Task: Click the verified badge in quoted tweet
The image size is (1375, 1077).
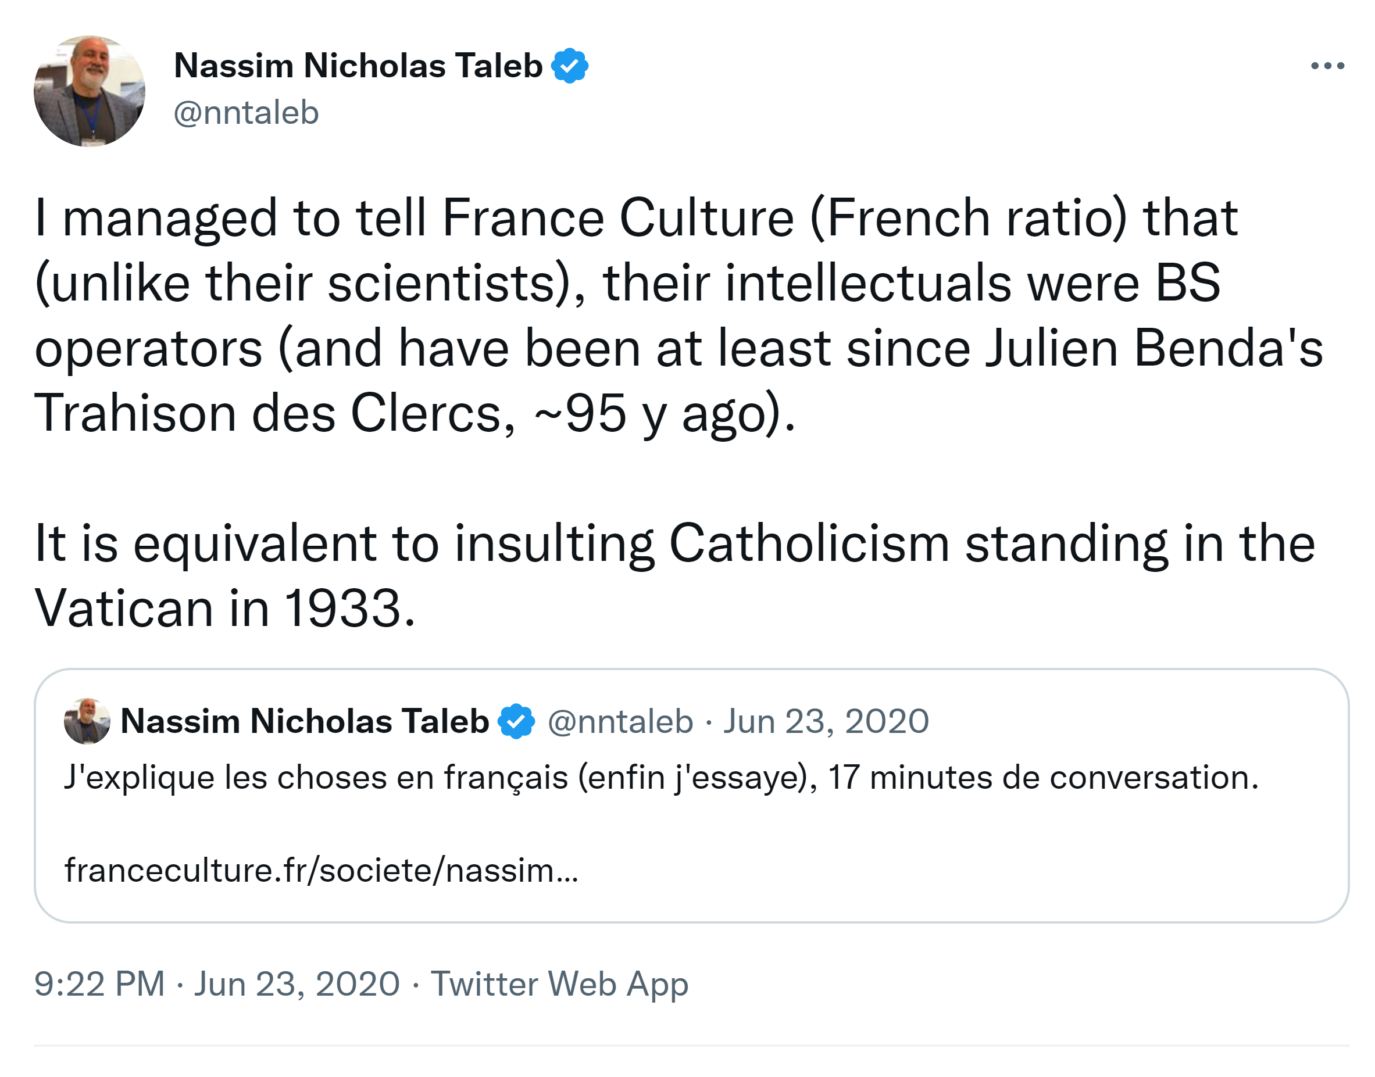Action: coord(516,721)
